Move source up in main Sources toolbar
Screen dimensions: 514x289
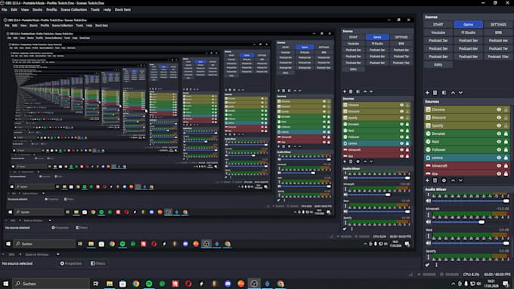coord(453,180)
